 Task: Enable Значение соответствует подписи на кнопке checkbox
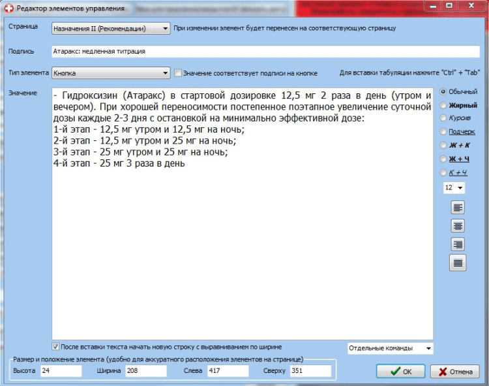(x=178, y=73)
